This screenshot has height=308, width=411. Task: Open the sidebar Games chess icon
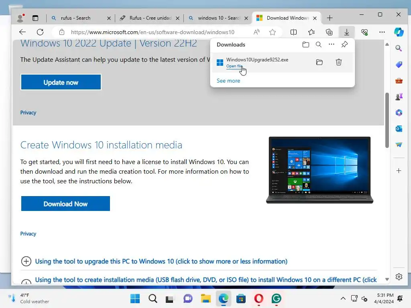point(399,97)
